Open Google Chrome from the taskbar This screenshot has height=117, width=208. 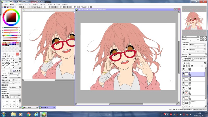click(x=28, y=114)
